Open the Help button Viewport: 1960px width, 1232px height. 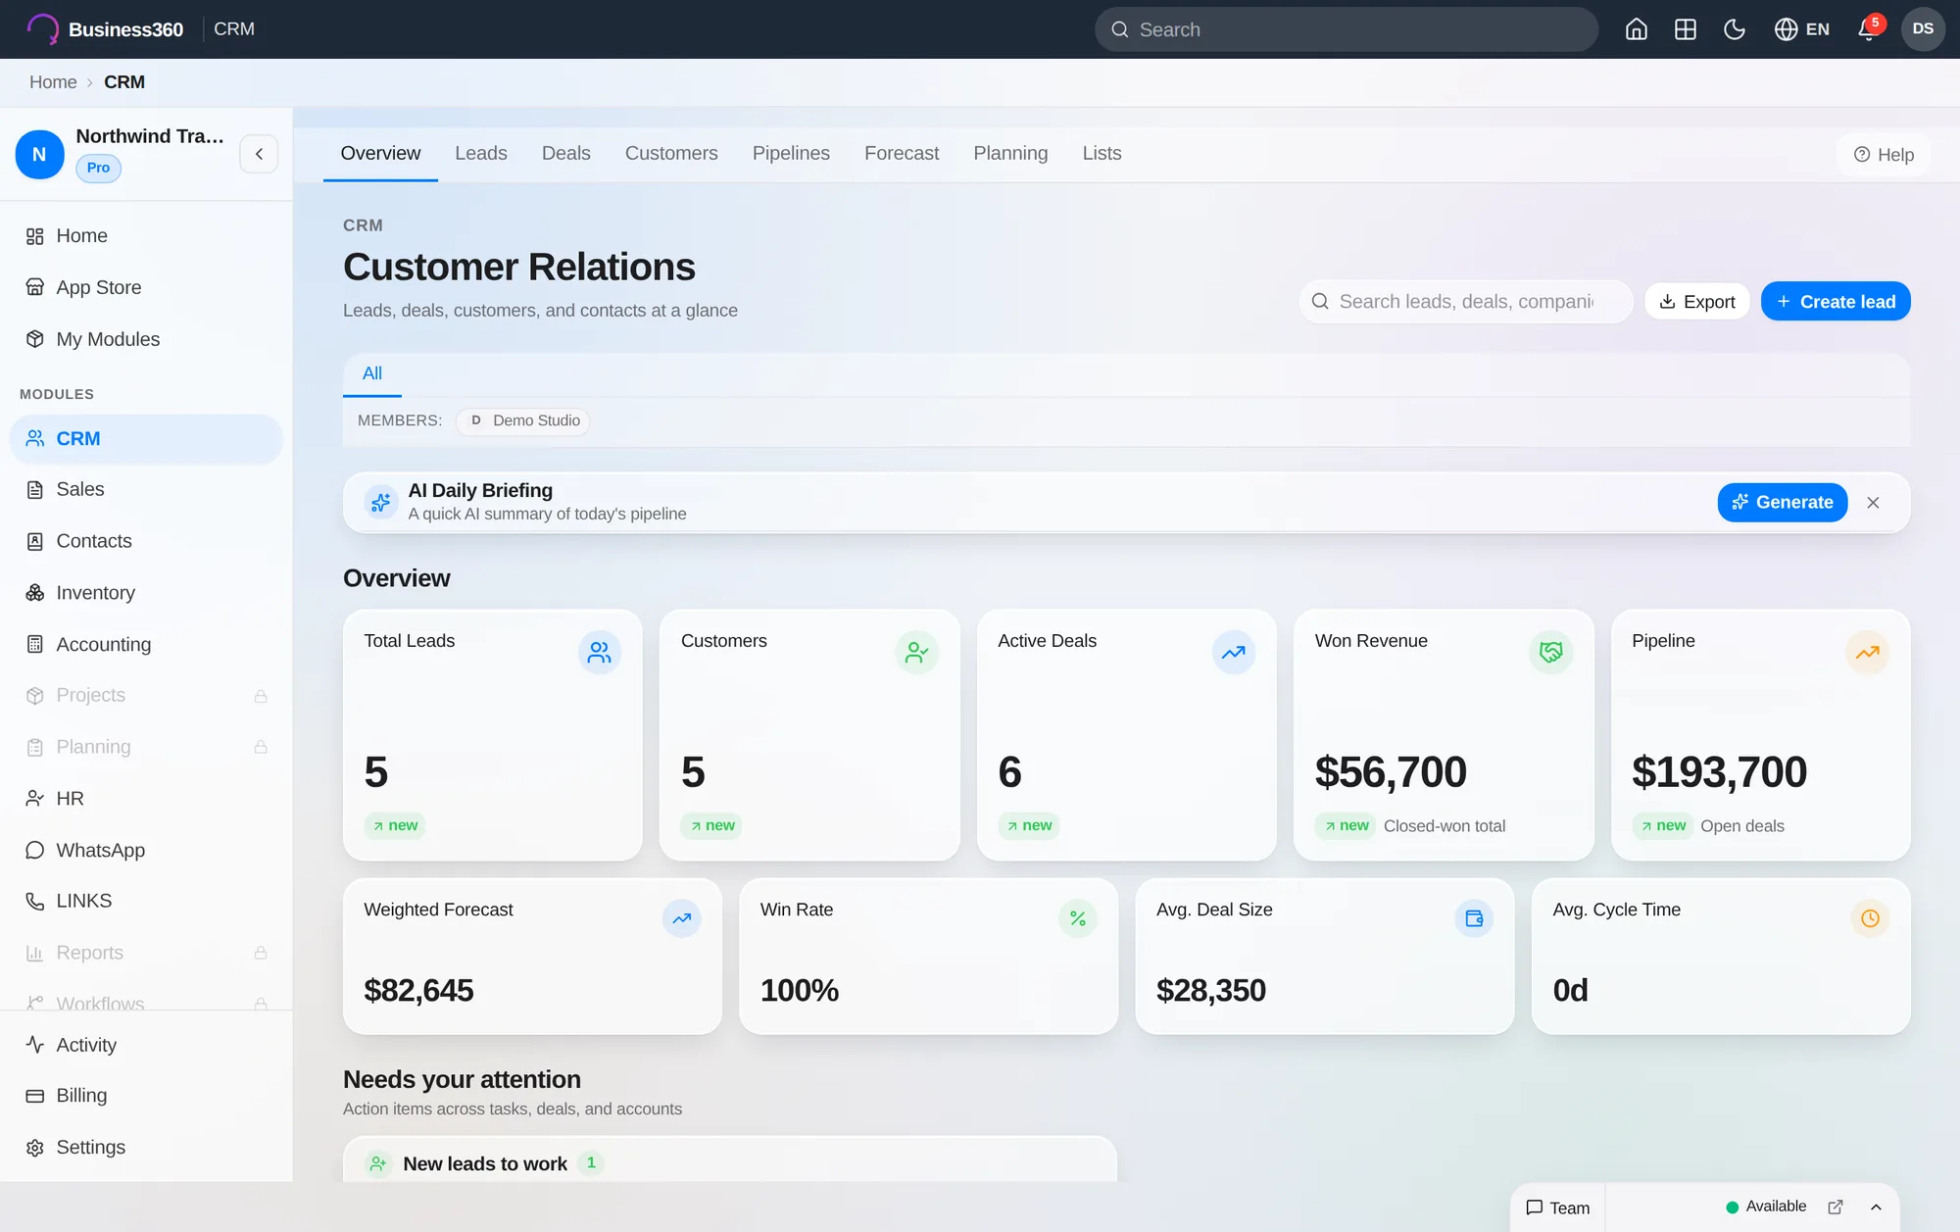[1884, 155]
